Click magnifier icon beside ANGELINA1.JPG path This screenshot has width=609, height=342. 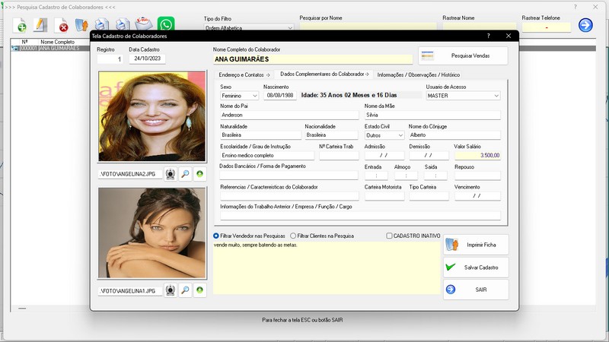click(x=185, y=290)
